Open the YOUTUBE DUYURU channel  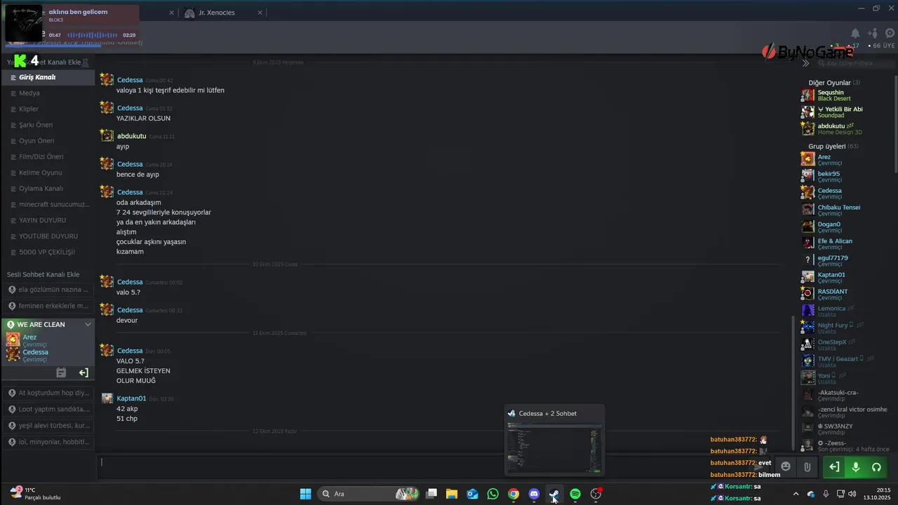tap(48, 236)
